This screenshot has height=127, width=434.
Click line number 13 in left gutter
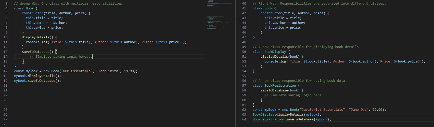5,52
